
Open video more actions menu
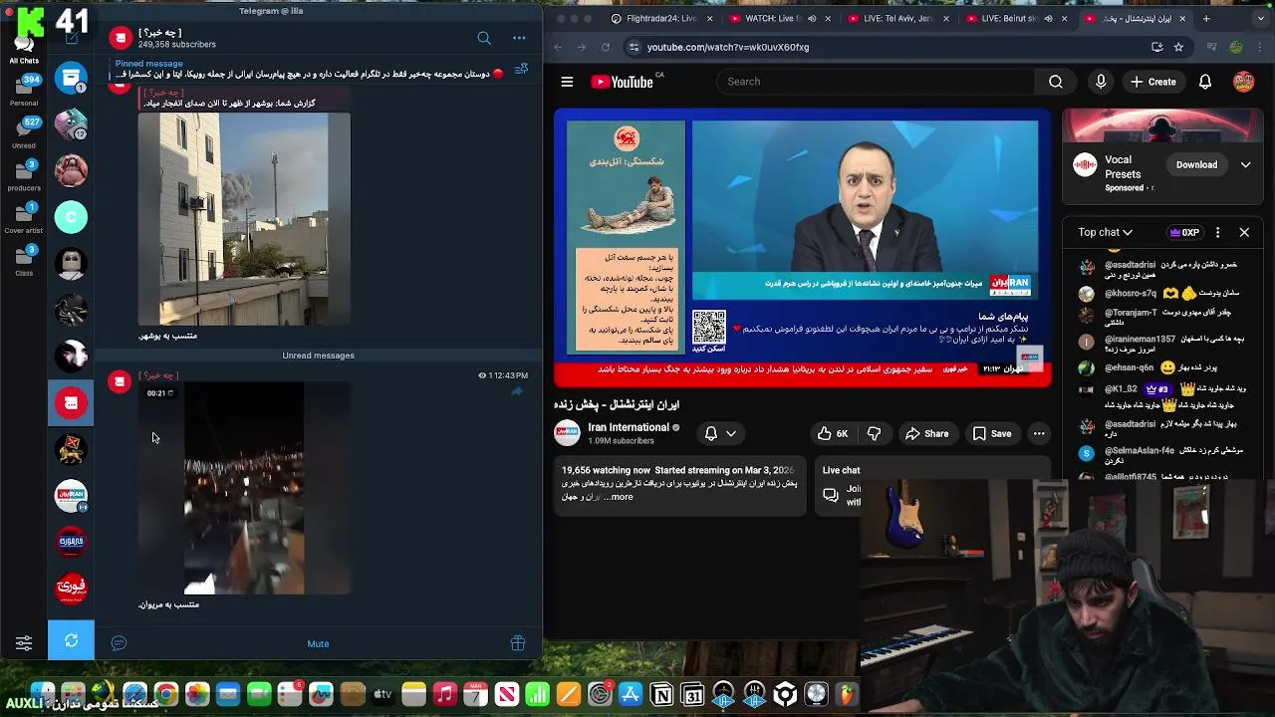1039,433
